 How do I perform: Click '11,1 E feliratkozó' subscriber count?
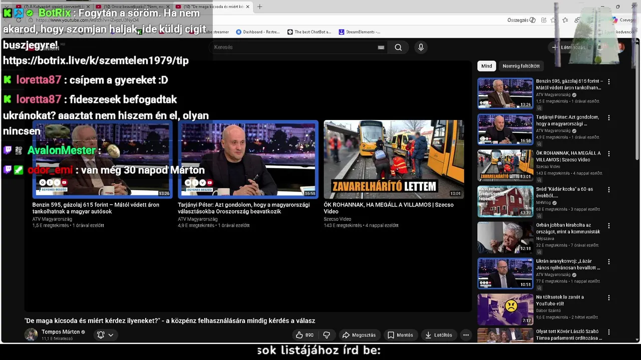click(57, 338)
